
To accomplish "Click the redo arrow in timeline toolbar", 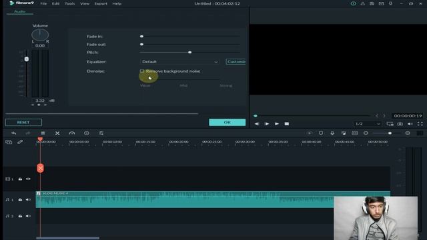I will (x=28, y=133).
